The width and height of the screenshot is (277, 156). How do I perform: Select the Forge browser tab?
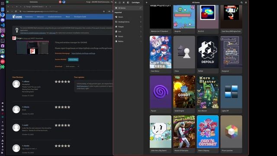tap(35, 6)
